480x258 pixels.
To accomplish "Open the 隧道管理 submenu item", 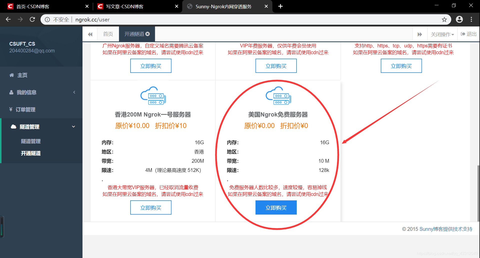I will click(31, 141).
